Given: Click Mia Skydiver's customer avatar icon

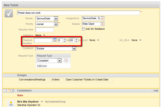Looking at the screenshot, I should click(x=11, y=103).
